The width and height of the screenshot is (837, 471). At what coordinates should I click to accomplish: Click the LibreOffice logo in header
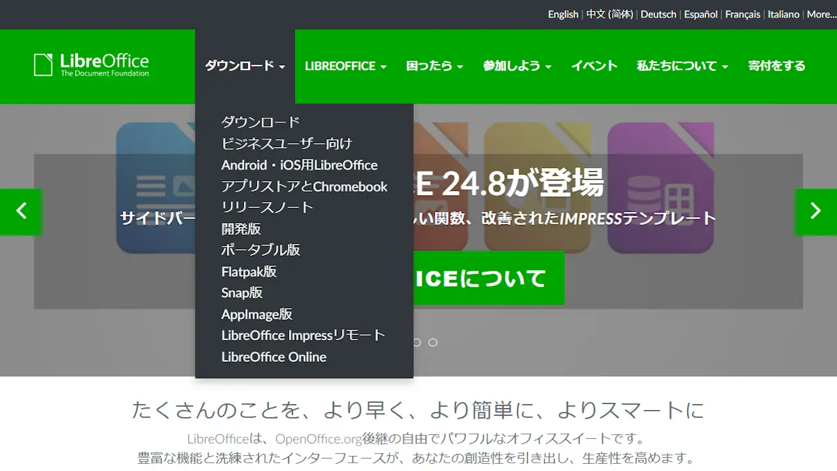click(x=92, y=65)
